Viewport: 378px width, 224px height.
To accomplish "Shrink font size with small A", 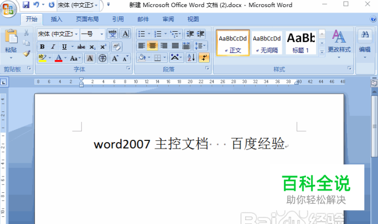I will tap(125, 58).
